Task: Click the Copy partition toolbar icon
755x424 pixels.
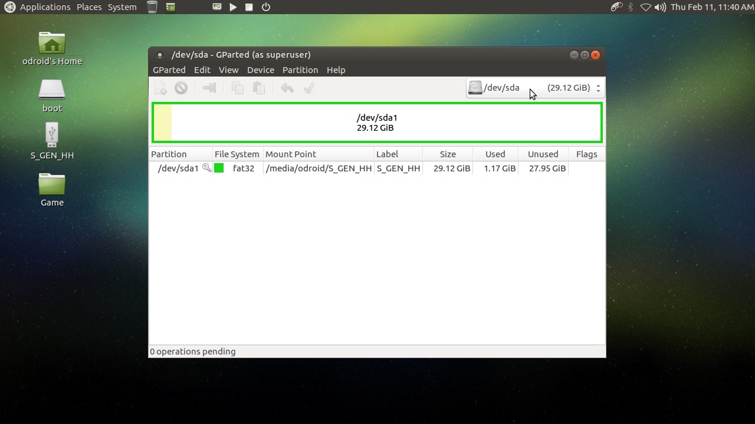Action: 238,88
